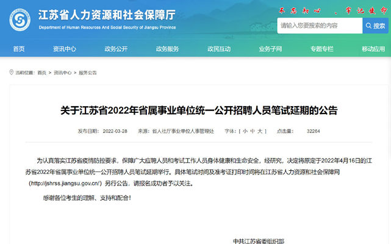The width and height of the screenshot is (391, 244).
Task: Click the location pin icon in breadcrumb
Action: 11,73
